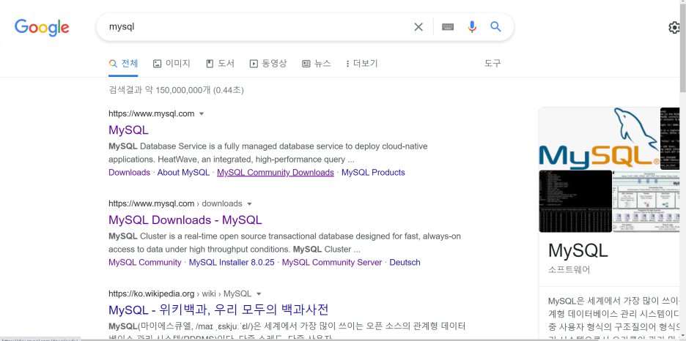Open MySQL Community Downloads sitelink
The height and width of the screenshot is (341, 686).
tap(276, 173)
